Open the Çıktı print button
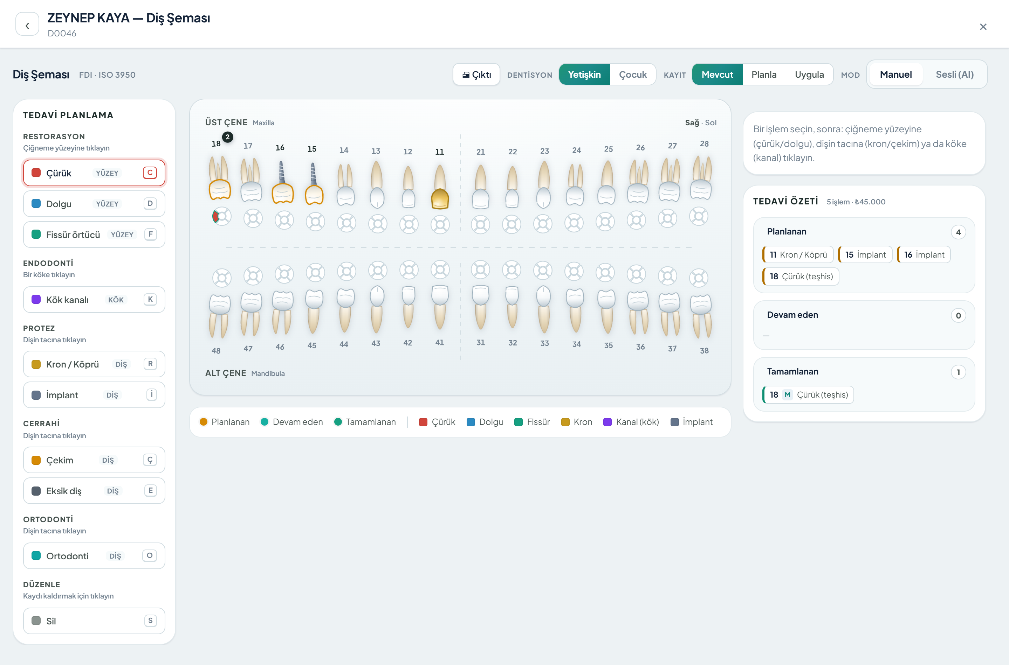 [476, 75]
